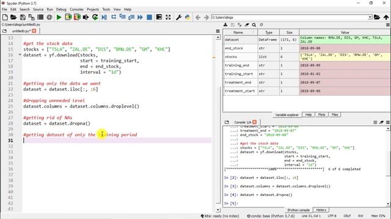Screen dimensions: 391x219
Task: Refresh variable explorer icon
Action: point(261,24)
